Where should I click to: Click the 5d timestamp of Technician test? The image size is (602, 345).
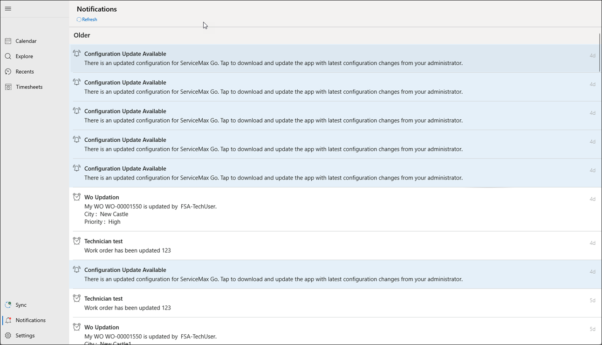pyautogui.click(x=592, y=301)
